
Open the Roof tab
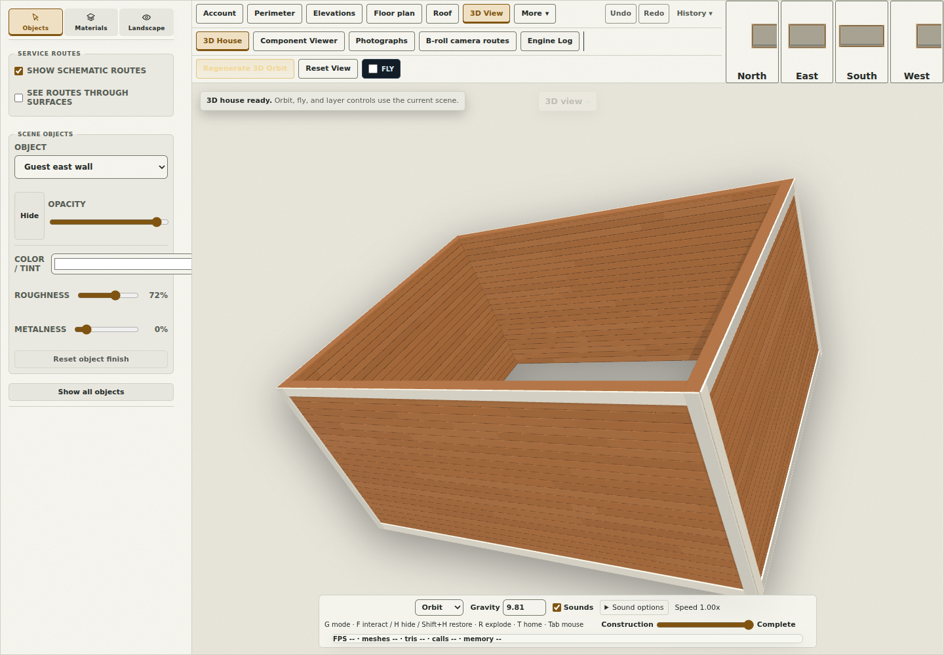[x=442, y=14]
